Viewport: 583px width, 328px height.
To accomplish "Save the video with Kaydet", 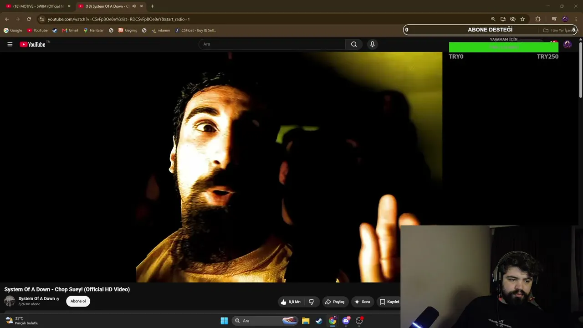I will click(x=389, y=302).
